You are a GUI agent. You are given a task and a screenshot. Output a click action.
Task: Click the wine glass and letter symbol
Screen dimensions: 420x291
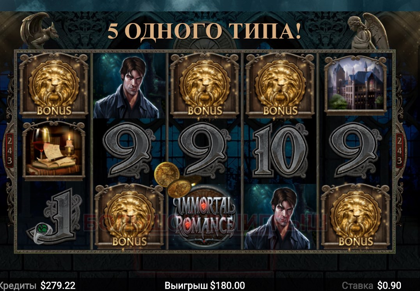53,151
